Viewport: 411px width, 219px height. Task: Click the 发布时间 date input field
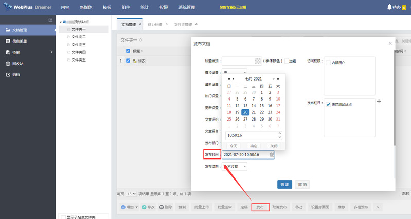248,155
